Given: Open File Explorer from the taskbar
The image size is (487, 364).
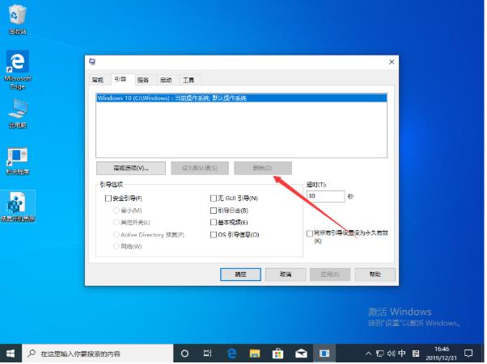Looking at the screenshot, I should [255, 354].
